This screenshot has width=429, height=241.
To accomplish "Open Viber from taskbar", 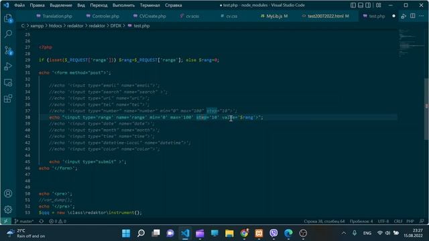I will [x=273, y=233].
